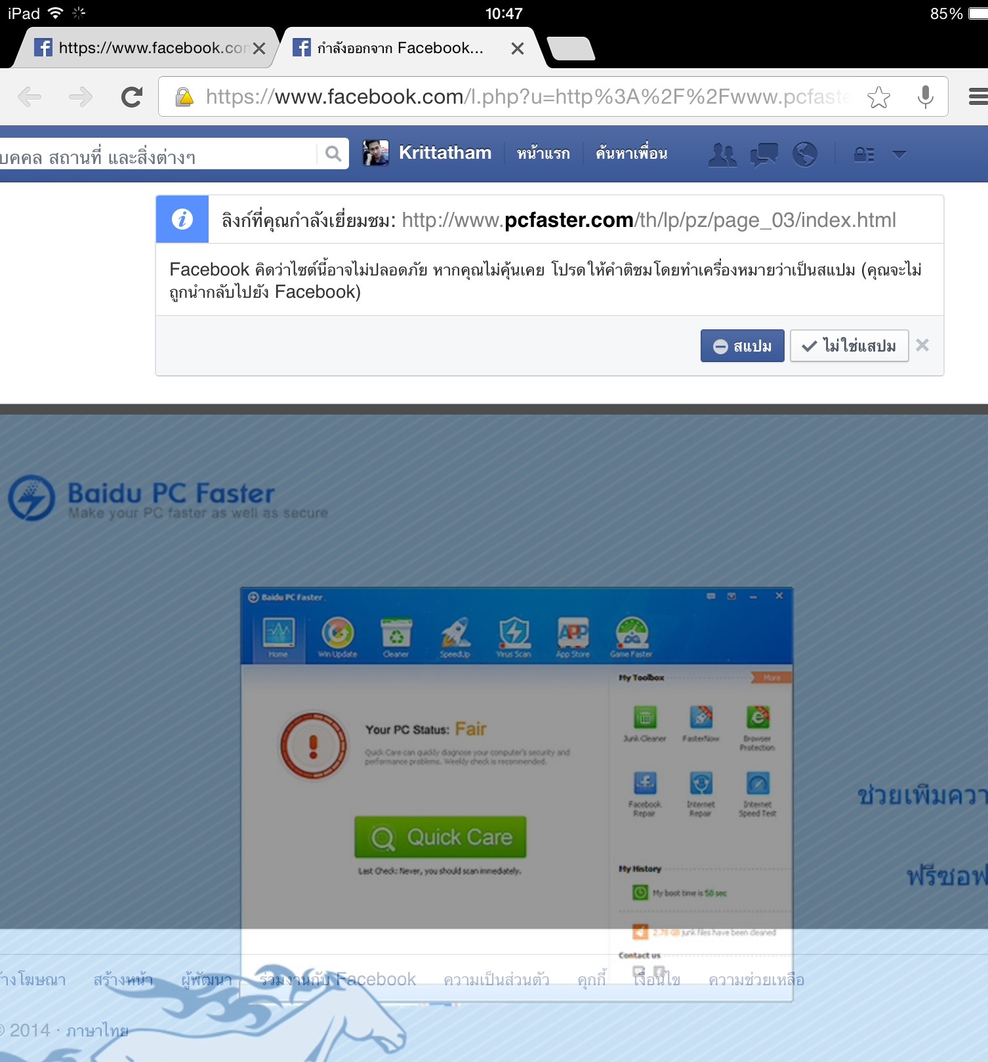
Task: Open the สร้างหน้า footer link
Action: tap(123, 980)
